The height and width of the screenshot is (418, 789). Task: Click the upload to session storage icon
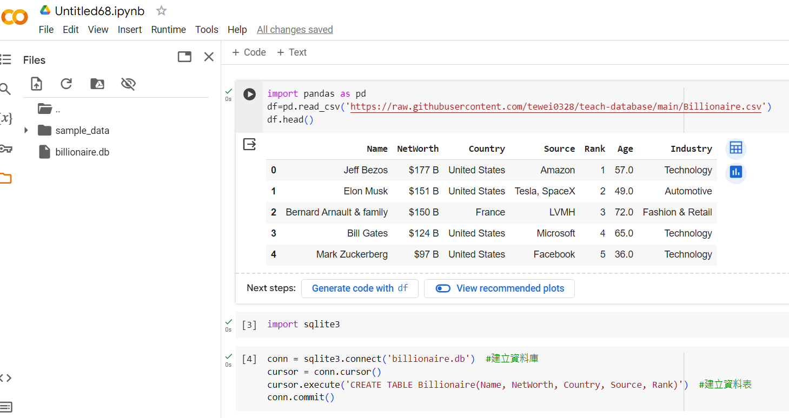(x=36, y=84)
